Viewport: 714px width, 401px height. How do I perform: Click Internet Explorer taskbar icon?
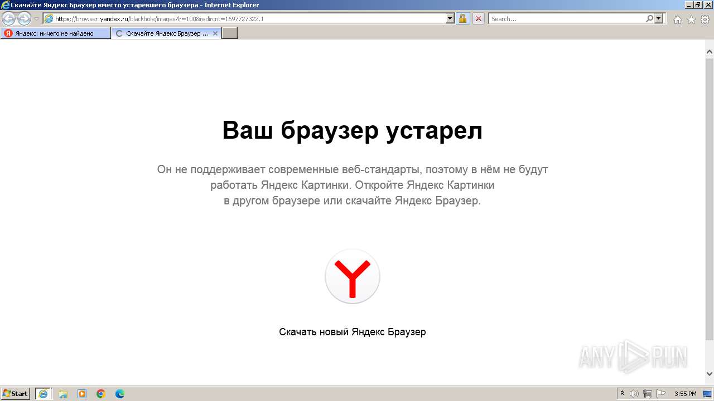coord(44,394)
